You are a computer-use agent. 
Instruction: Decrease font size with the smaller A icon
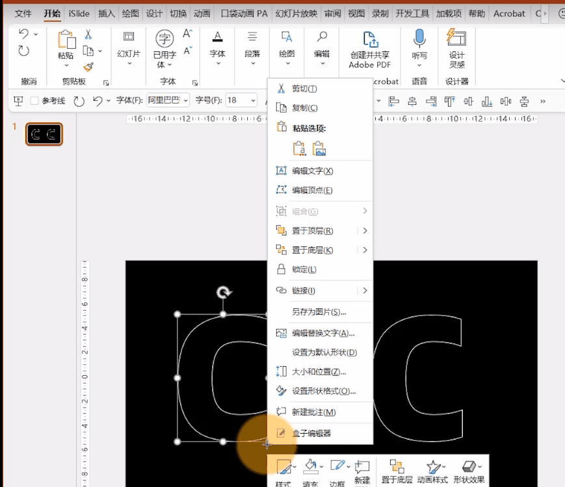[188, 51]
